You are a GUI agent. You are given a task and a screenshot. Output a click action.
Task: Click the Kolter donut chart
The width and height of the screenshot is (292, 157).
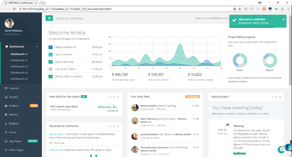click(240, 60)
